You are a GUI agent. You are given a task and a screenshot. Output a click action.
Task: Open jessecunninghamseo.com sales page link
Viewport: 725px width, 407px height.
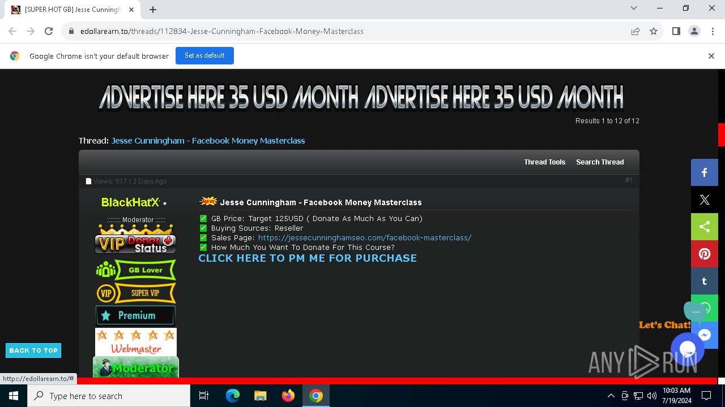365,238
